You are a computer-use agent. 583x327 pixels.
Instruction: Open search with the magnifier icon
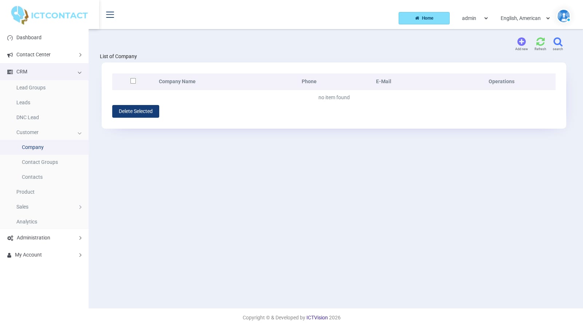(558, 42)
